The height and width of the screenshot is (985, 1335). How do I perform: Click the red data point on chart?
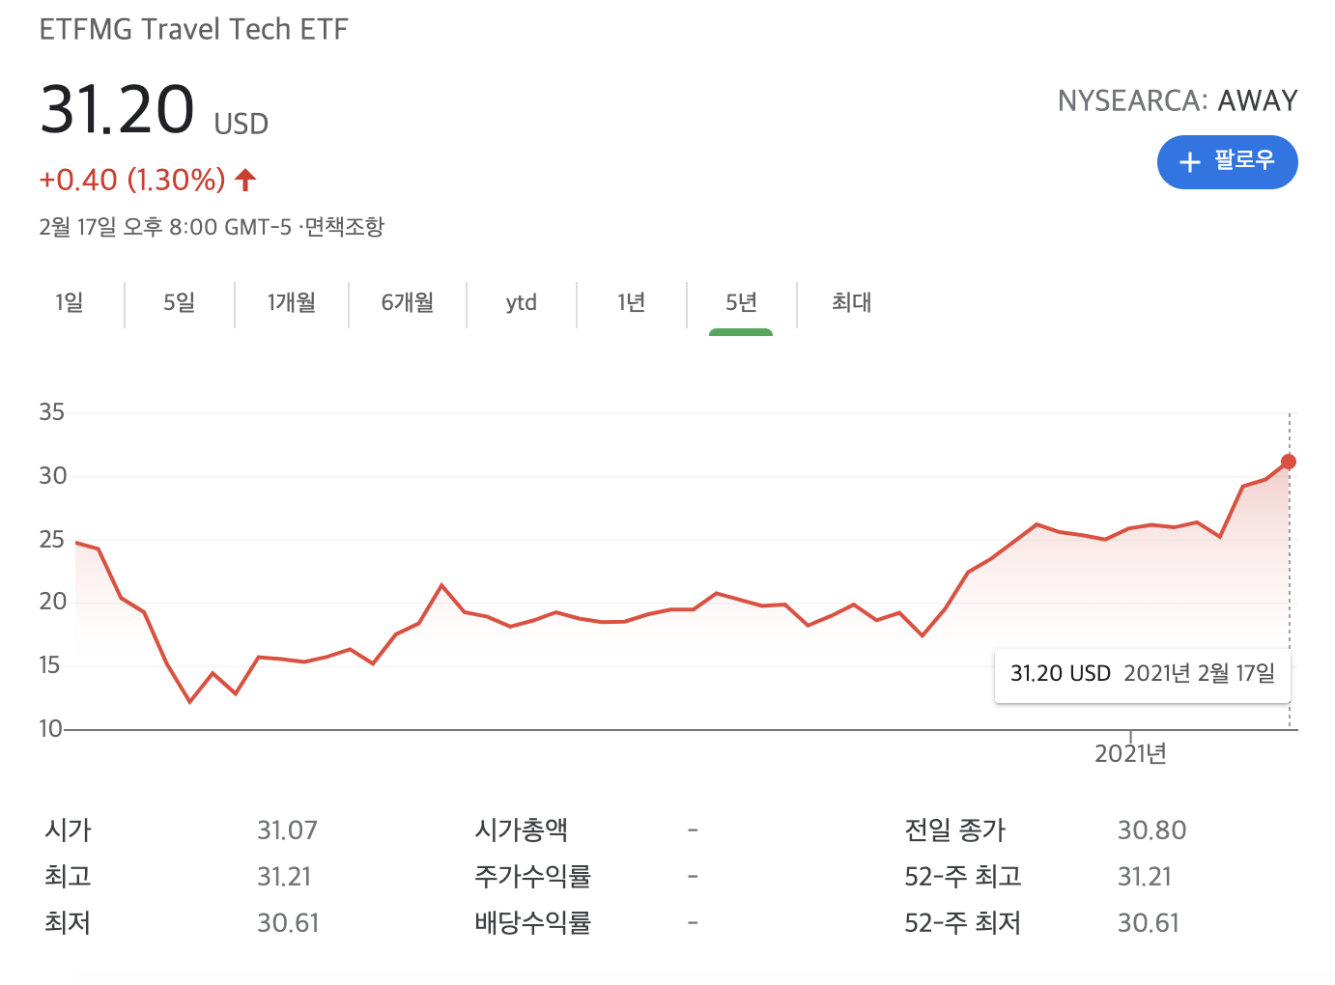[x=1289, y=462]
